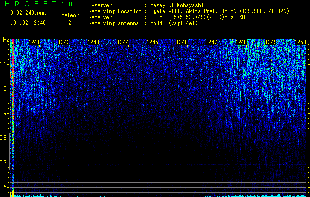Select the Ogata-vill. Akita-Pref. JAPAN location text
The height and width of the screenshot is (197, 310).
[220, 11]
